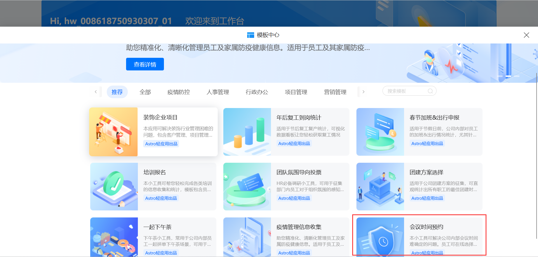Switch to the 全部 tab
538x257 pixels.
point(145,92)
